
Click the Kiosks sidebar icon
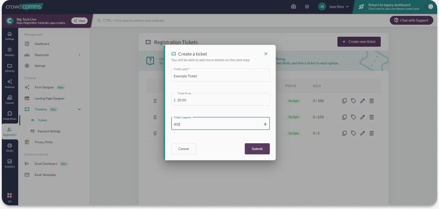coord(10,147)
